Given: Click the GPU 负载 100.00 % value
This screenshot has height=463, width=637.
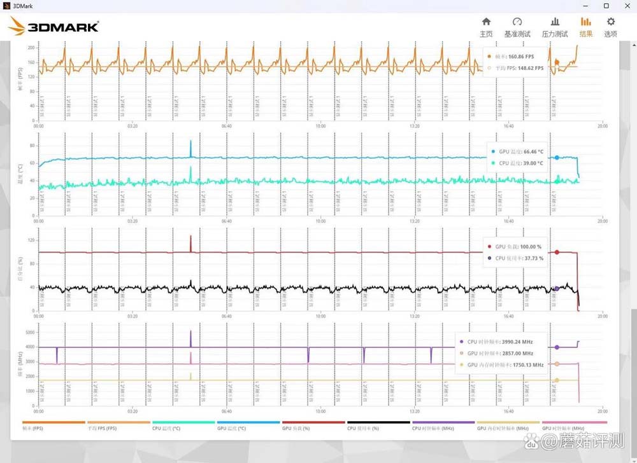Looking at the screenshot, I should (x=531, y=247).
